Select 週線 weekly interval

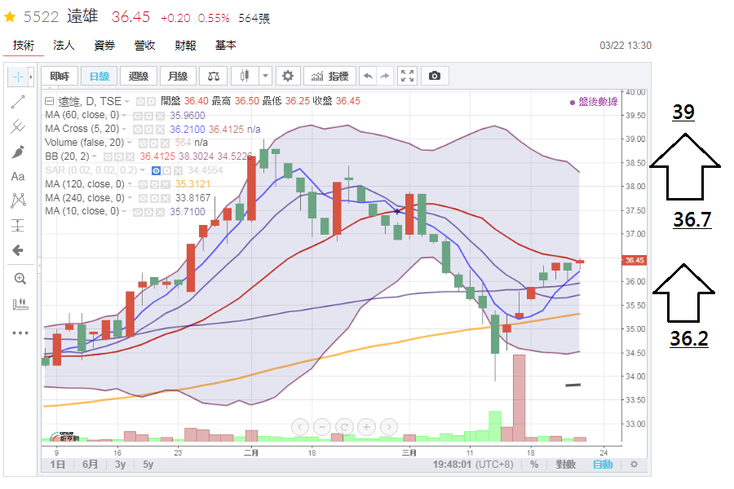point(139,77)
